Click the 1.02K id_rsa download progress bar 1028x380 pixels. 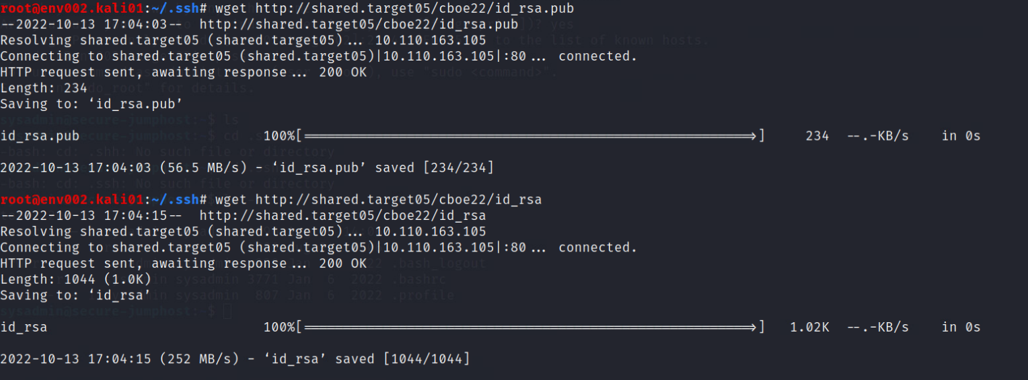pos(530,328)
